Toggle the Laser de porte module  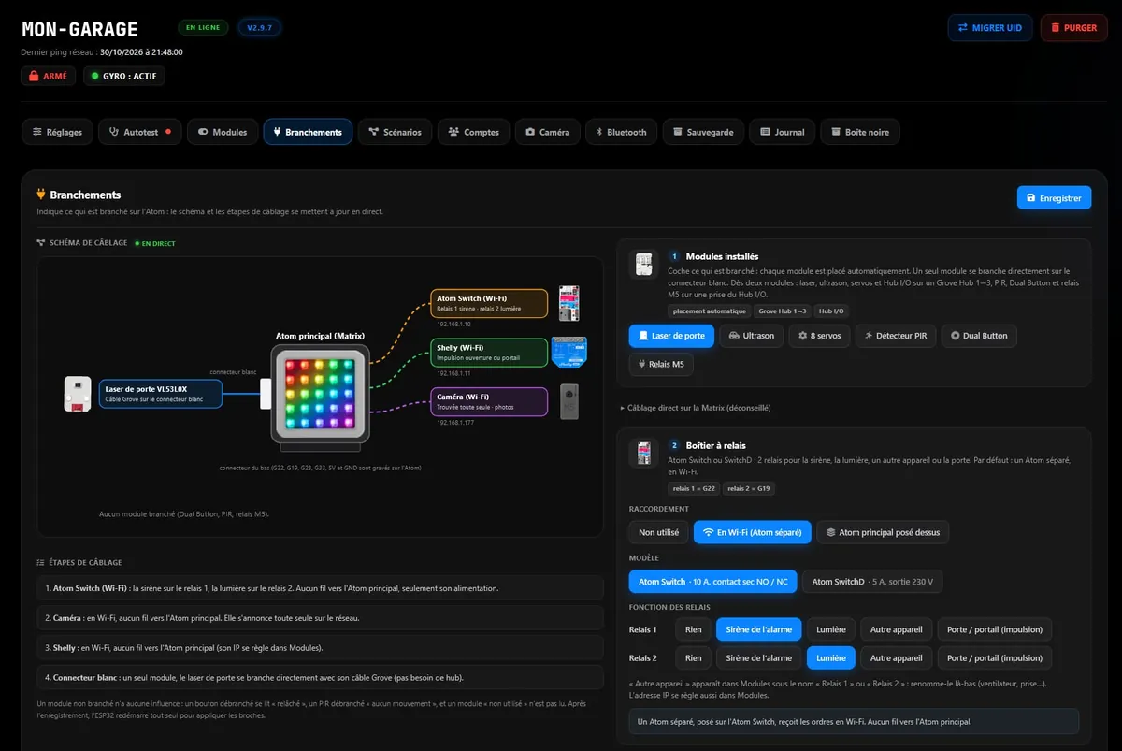click(x=672, y=336)
